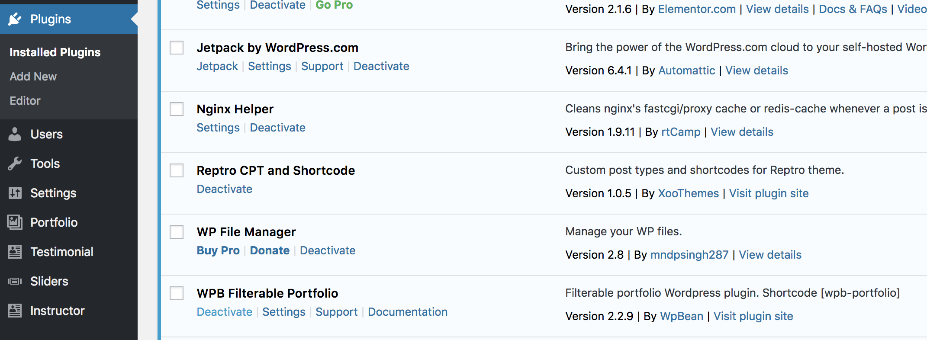The height and width of the screenshot is (340, 927).
Task: Open the Documentation link
Action: (408, 312)
